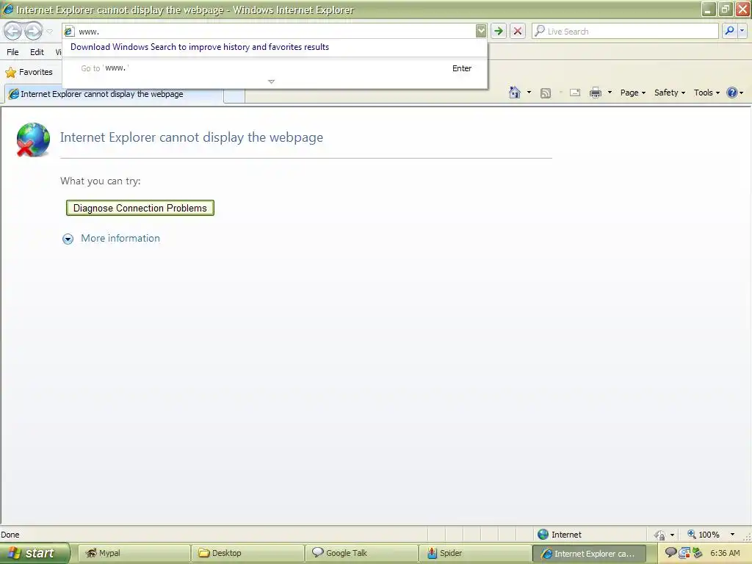Click the 'Done' status bar text
This screenshot has height=564, width=752.
10,535
